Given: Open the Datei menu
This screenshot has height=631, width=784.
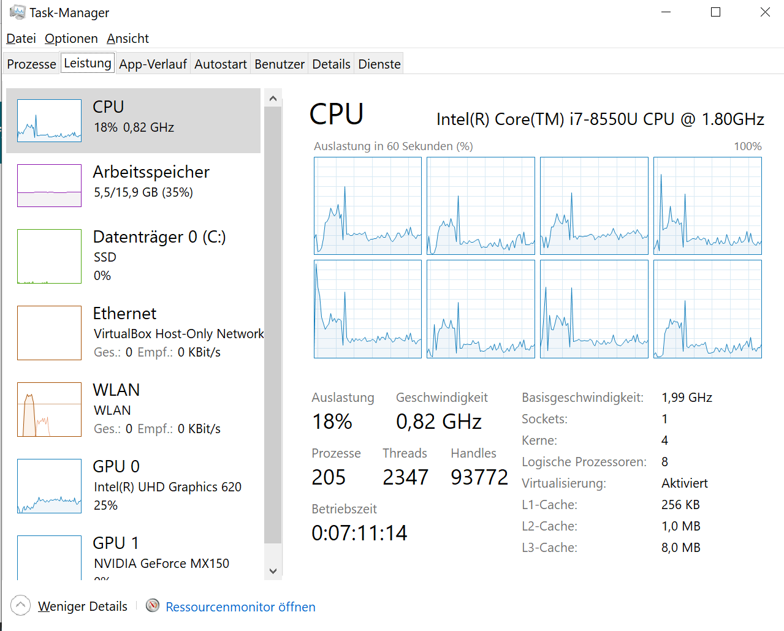Looking at the screenshot, I should (20, 38).
